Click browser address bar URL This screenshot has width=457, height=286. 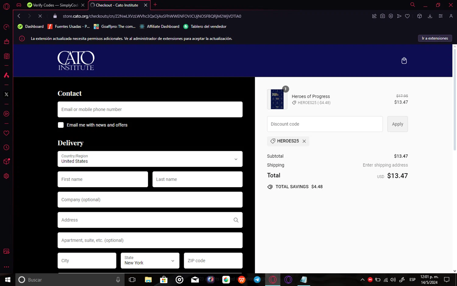(x=152, y=16)
